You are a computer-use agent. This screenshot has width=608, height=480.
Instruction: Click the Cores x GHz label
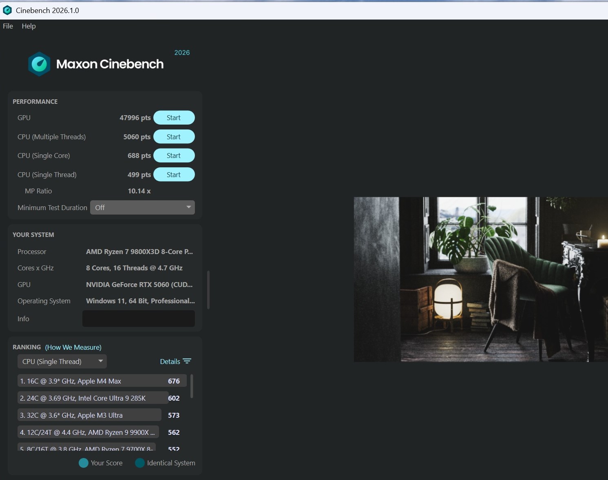(x=35, y=268)
